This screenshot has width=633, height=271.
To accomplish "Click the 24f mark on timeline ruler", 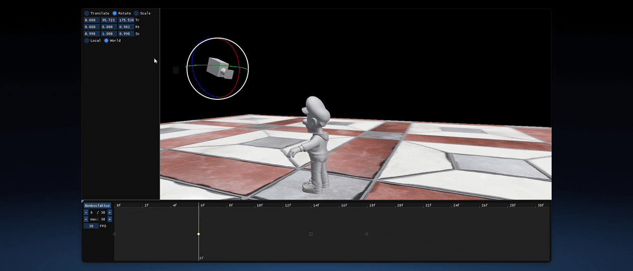I will 456,205.
